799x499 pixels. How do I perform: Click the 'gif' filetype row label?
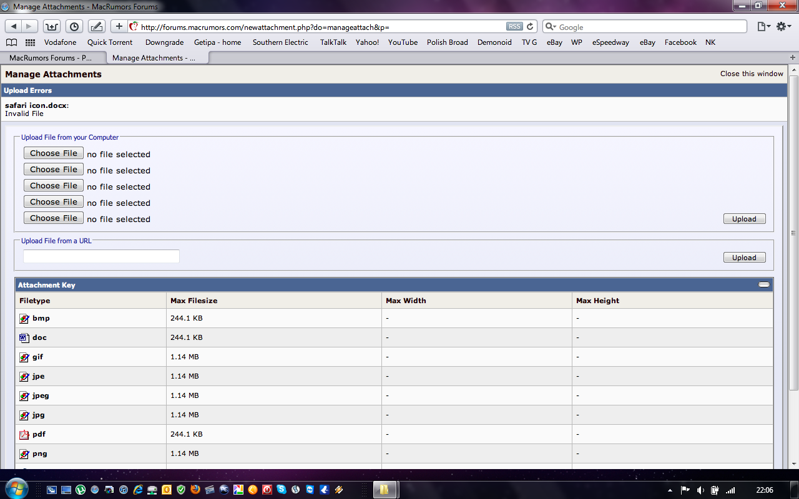point(37,357)
